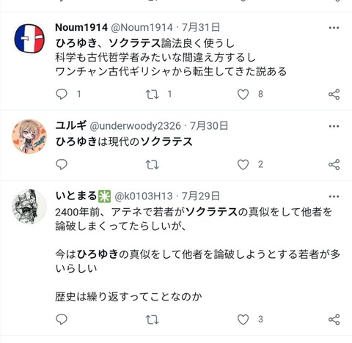Viewport: 352px width, 343px height.
Task: Like Noum1914's tweet with 8 likes
Action: point(243,95)
